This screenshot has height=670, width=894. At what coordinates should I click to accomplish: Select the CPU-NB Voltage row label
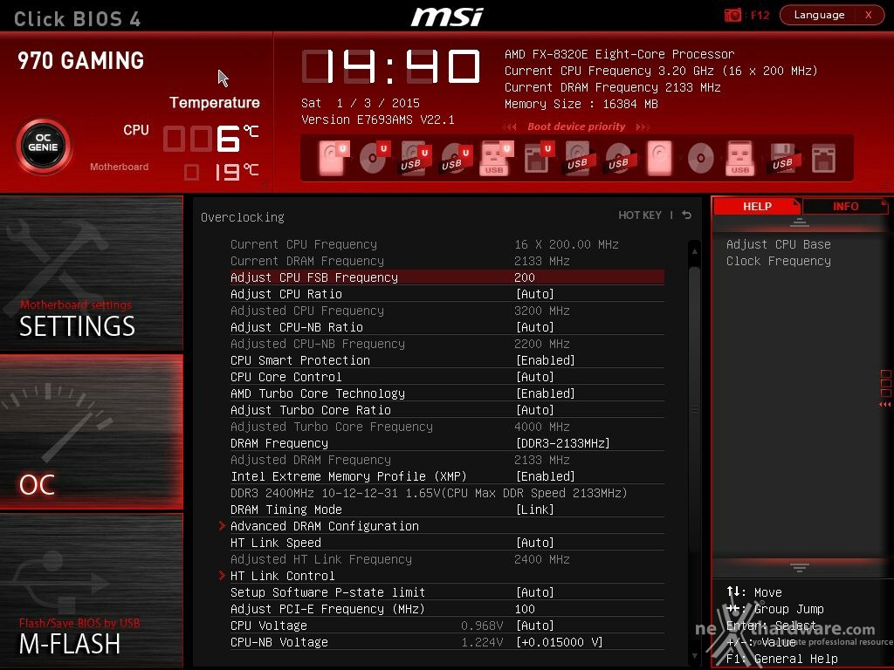(x=279, y=642)
